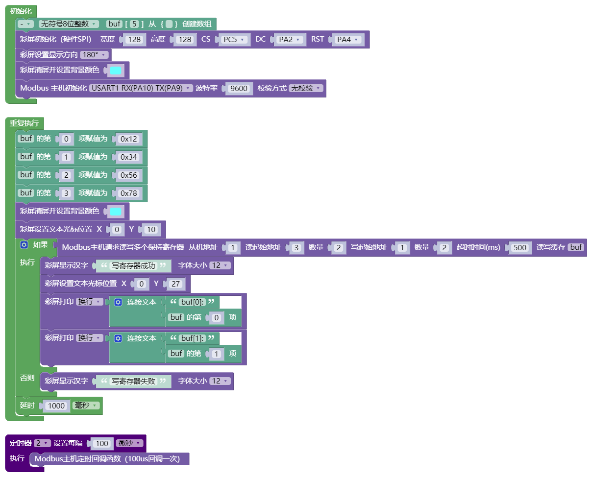The height and width of the screenshot is (477, 592).
Task: Pick the background color swatch in the 初始化 block
Action: 116,71
